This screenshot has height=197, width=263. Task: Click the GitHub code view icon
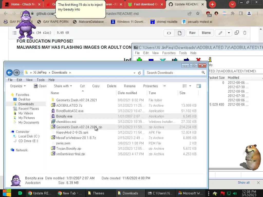click(169, 33)
